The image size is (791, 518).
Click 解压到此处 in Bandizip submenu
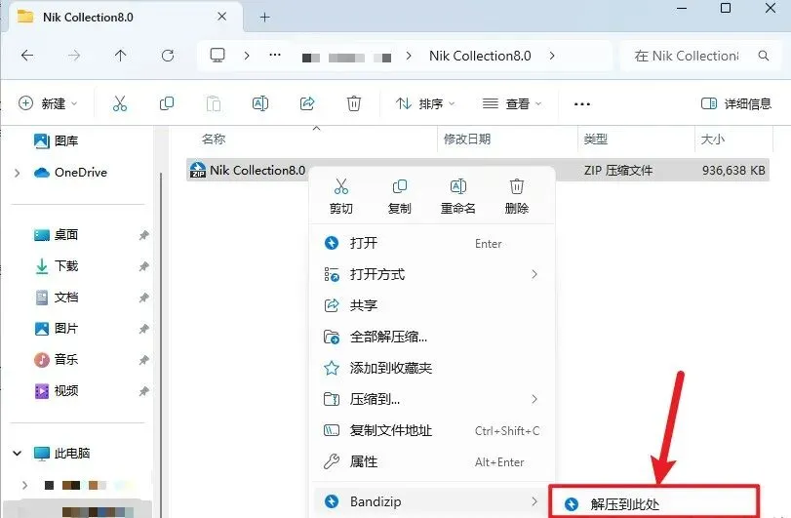(654, 503)
